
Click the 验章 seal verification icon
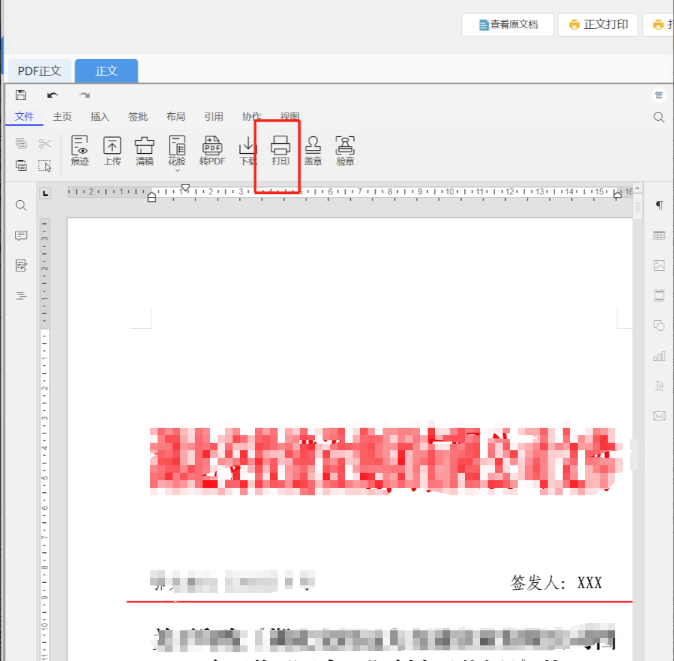pyautogui.click(x=345, y=150)
